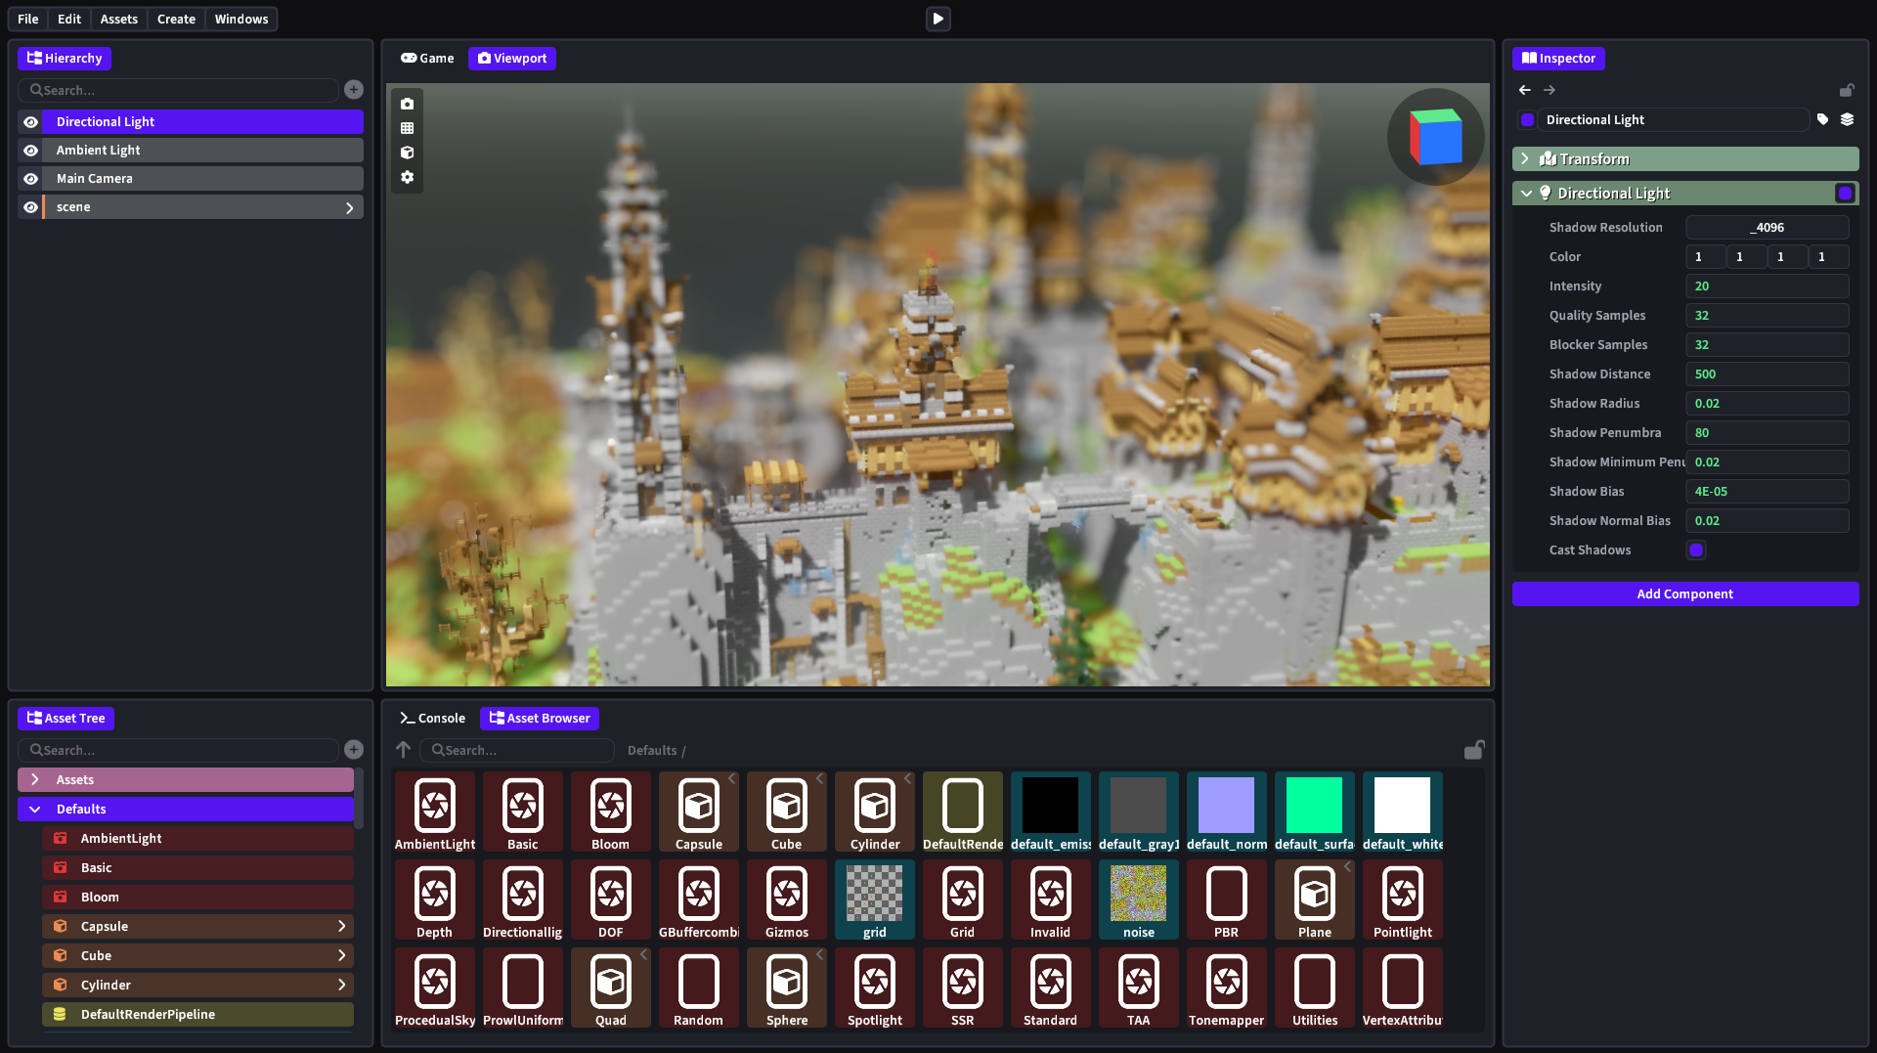Expand the Transform component section
The height and width of the screenshot is (1053, 1877).
tap(1526, 158)
